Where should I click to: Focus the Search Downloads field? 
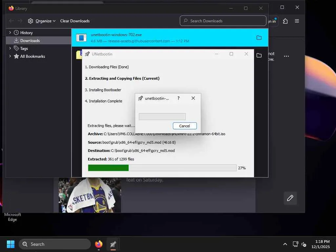tap(223, 21)
